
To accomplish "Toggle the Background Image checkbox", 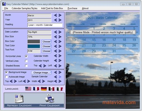I will 6,72.
